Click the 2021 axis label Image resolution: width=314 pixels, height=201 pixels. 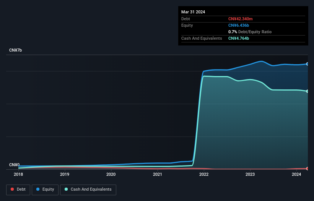coord(158,174)
